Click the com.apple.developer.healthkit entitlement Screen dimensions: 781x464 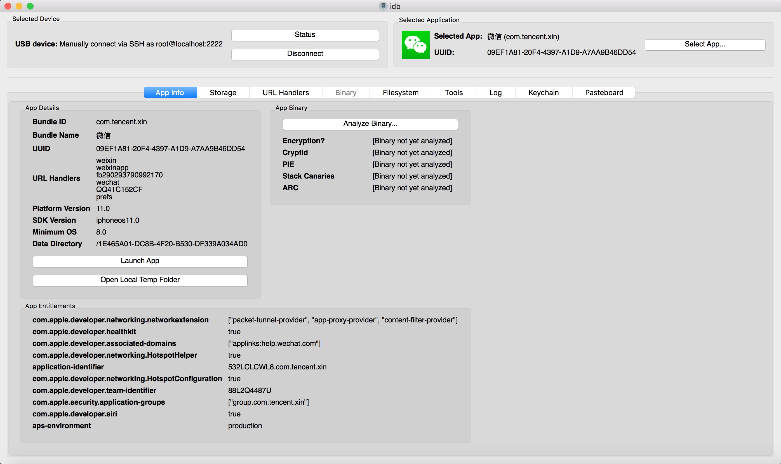click(x=84, y=332)
